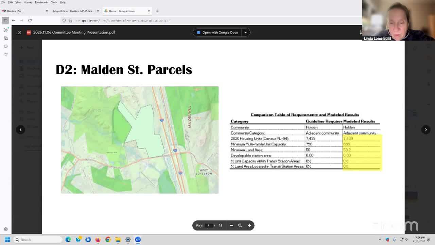Click the magnifier reset zoom icon

pyautogui.click(x=240, y=225)
